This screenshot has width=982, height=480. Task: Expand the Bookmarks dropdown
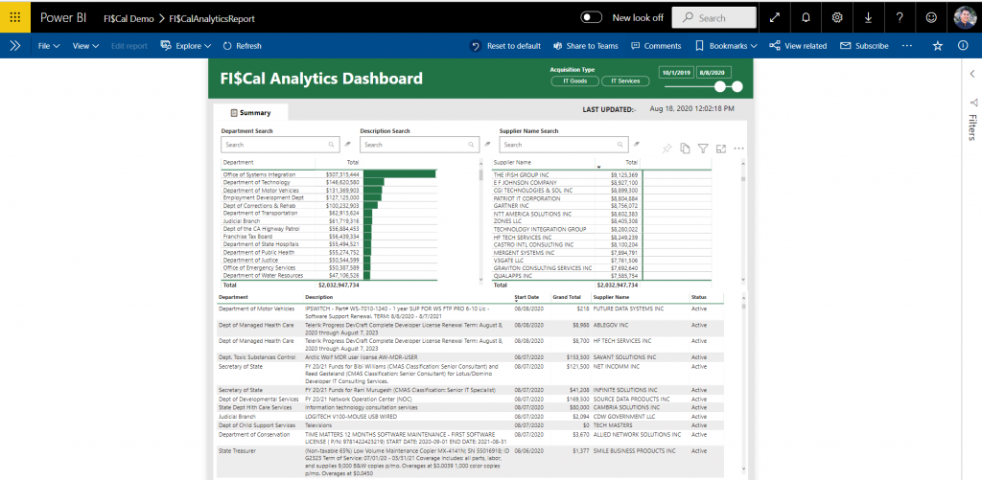tap(726, 46)
